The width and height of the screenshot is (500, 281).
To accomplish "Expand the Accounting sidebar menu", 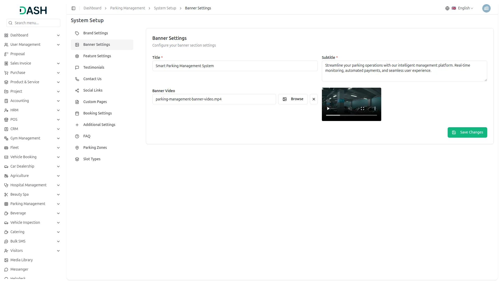I will (20, 101).
